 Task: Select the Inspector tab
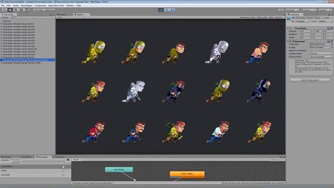click(x=294, y=15)
